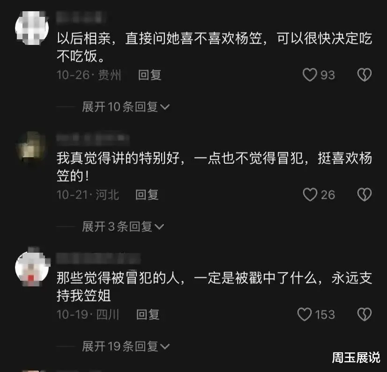The width and height of the screenshot is (387, 372).
Task: Reply to the 10-26 Guizhou comment
Action: 149,75
